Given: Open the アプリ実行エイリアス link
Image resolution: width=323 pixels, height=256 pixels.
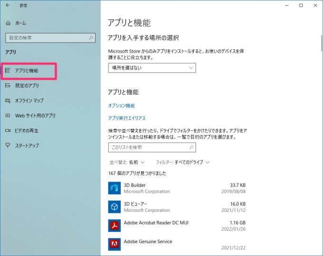Looking at the screenshot, I should (x=127, y=118).
